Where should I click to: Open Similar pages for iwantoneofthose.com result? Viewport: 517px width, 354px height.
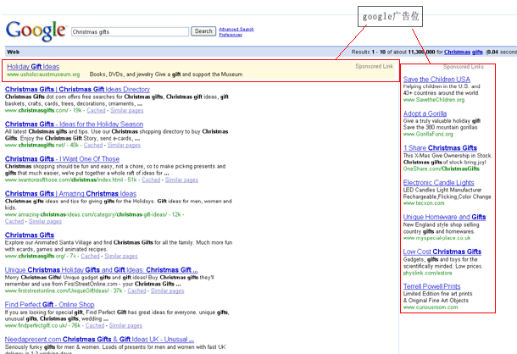181,180
